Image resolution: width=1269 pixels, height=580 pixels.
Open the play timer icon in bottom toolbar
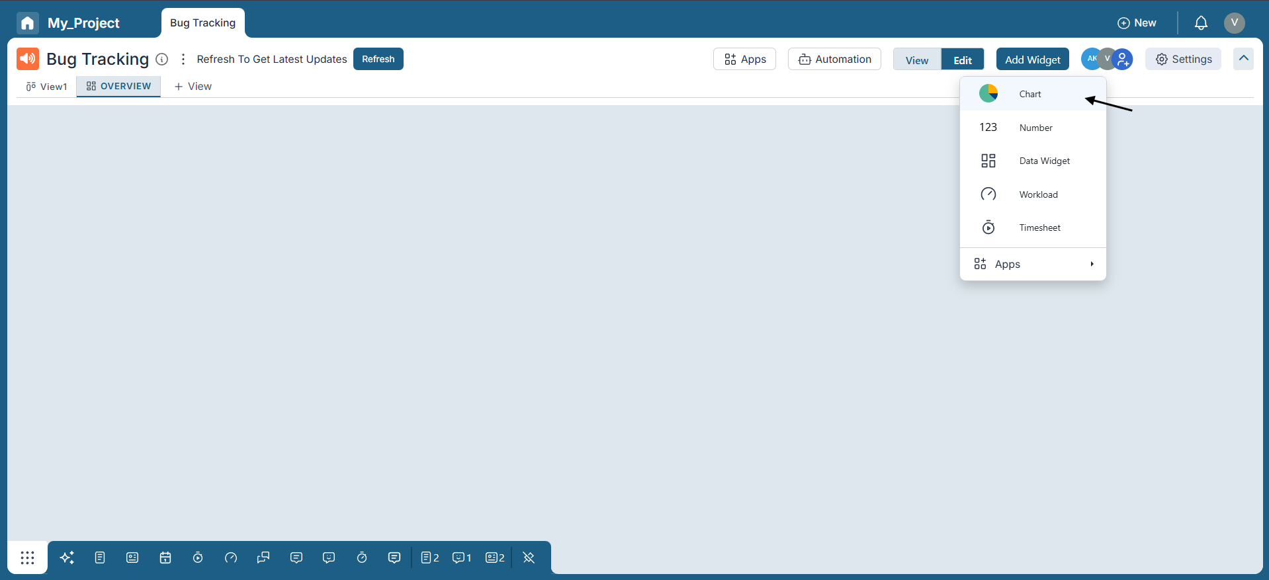pos(198,558)
